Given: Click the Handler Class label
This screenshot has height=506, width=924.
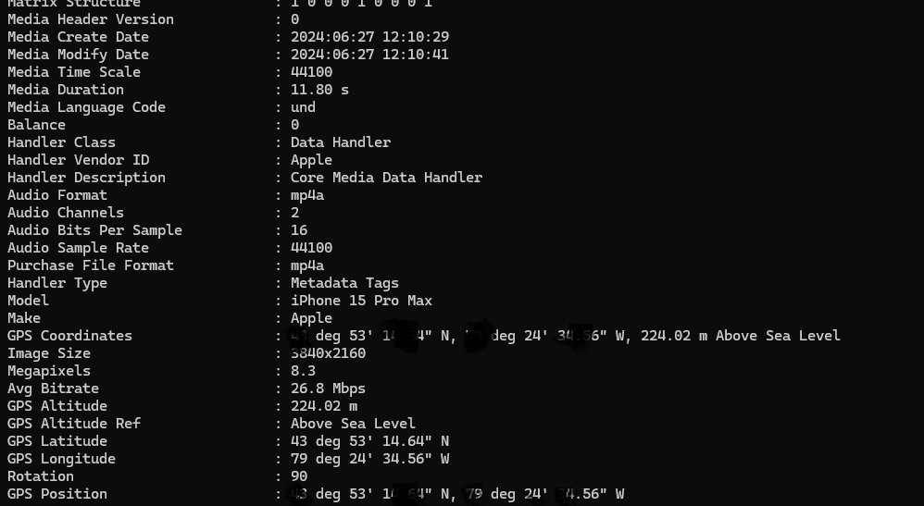Looking at the screenshot, I should coord(61,142).
